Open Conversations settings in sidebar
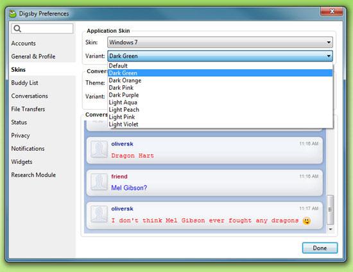Screen dimensions: 353x272 (x=30, y=96)
